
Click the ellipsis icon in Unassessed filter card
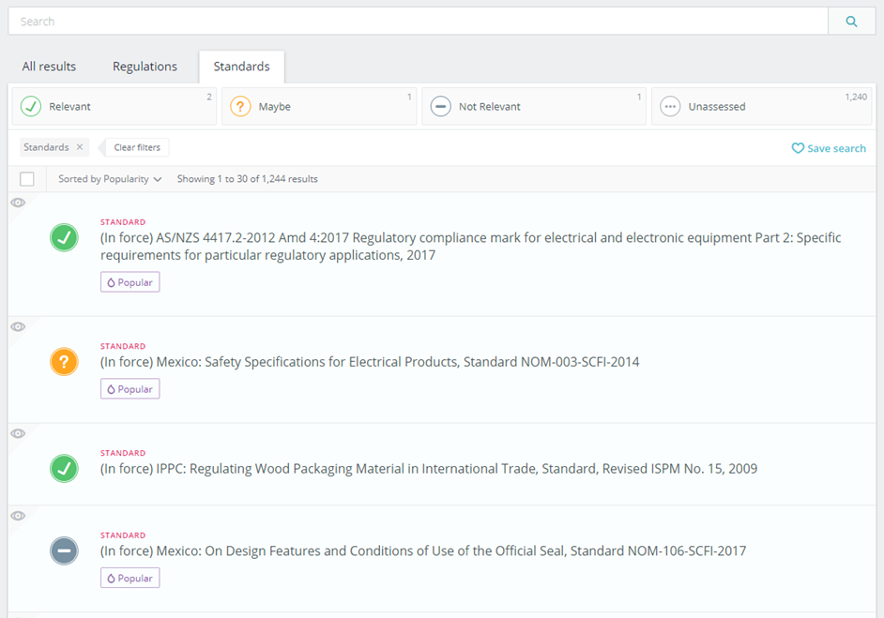[670, 106]
